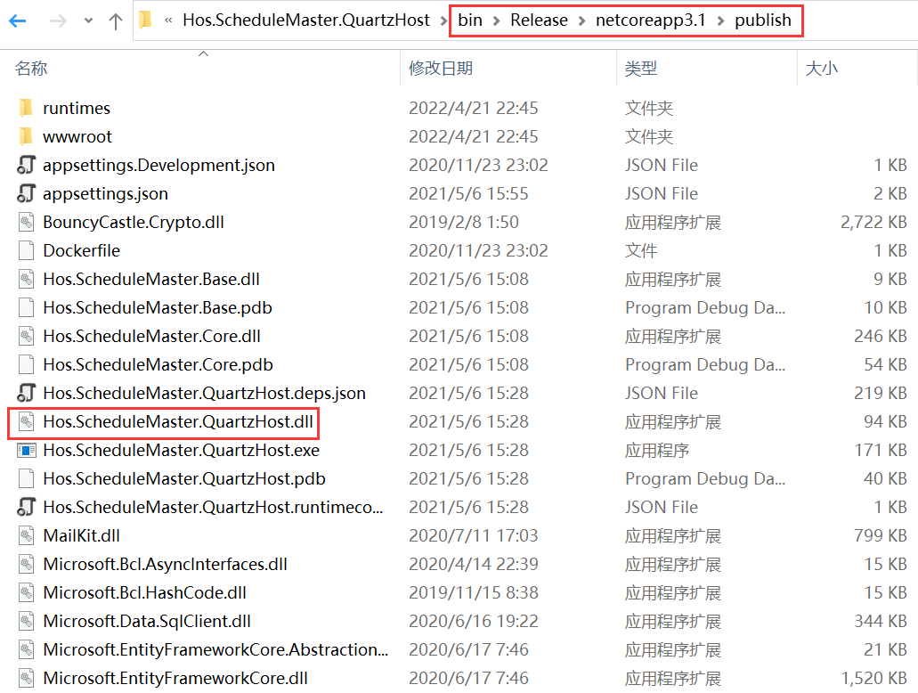Click the address bar folder icon
Viewport: 918px width, 693px height.
point(145,20)
